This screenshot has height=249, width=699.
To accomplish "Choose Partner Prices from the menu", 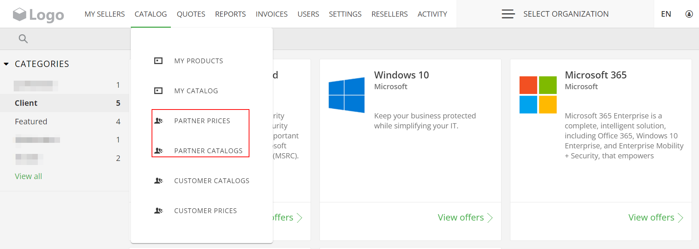I will pyautogui.click(x=202, y=121).
